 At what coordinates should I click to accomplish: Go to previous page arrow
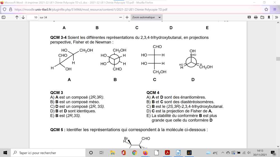[x=17, y=17]
